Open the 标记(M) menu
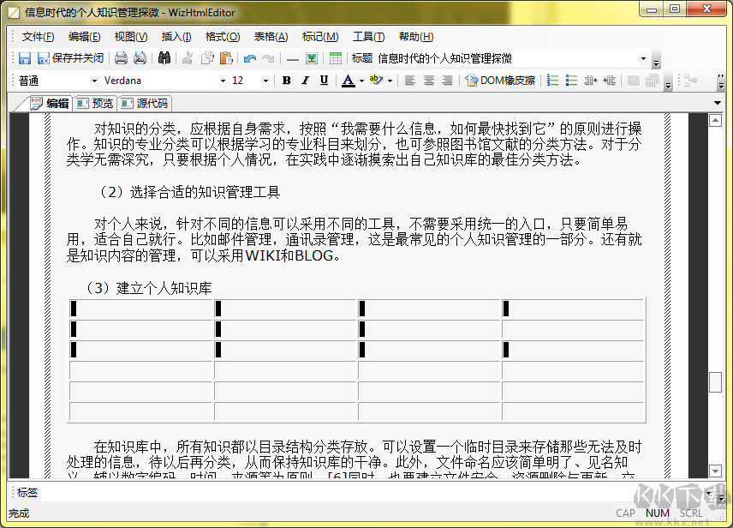Screen dimensions: 733x528 (319, 37)
